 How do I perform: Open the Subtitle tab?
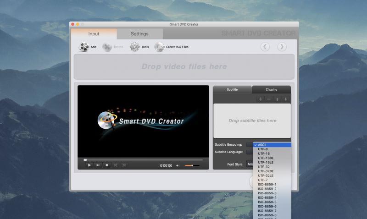pyautogui.click(x=232, y=89)
